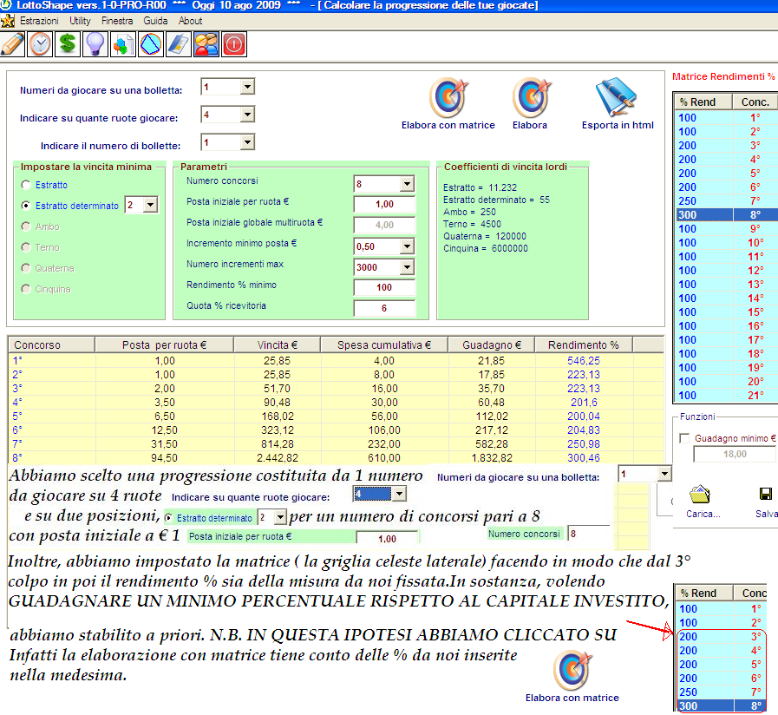Click the pencil toolbar icon
778x715 pixels.
pyautogui.click(x=12, y=44)
